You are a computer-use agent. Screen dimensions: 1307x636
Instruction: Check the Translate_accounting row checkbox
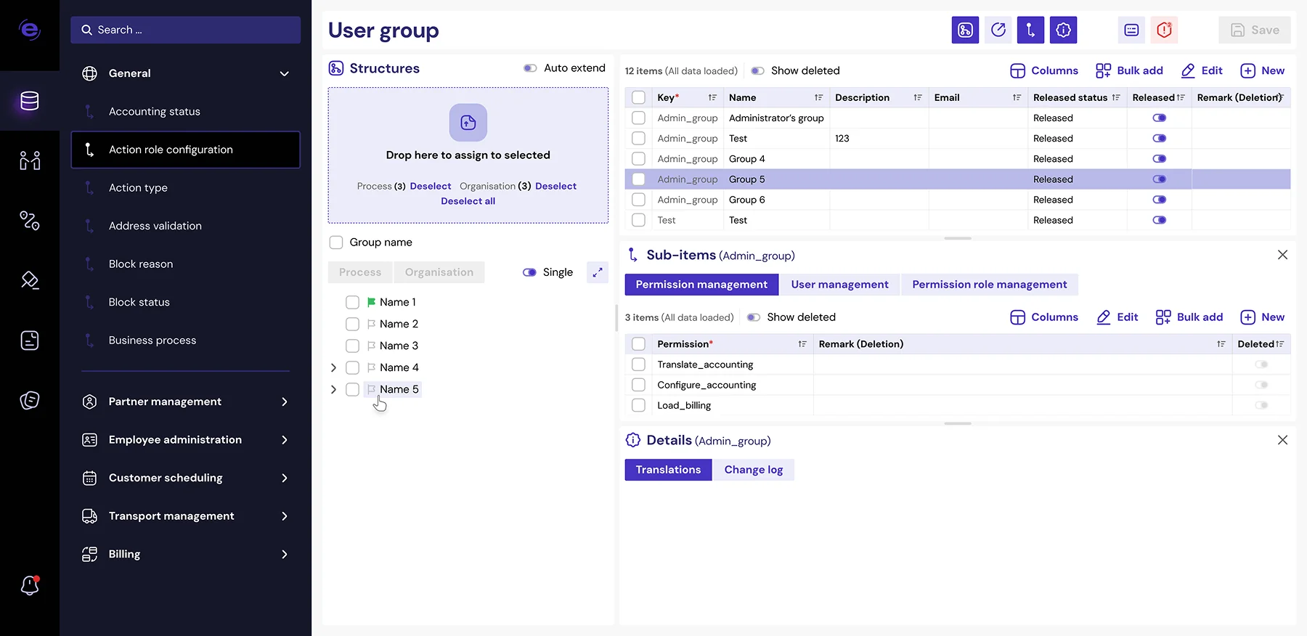pos(638,364)
